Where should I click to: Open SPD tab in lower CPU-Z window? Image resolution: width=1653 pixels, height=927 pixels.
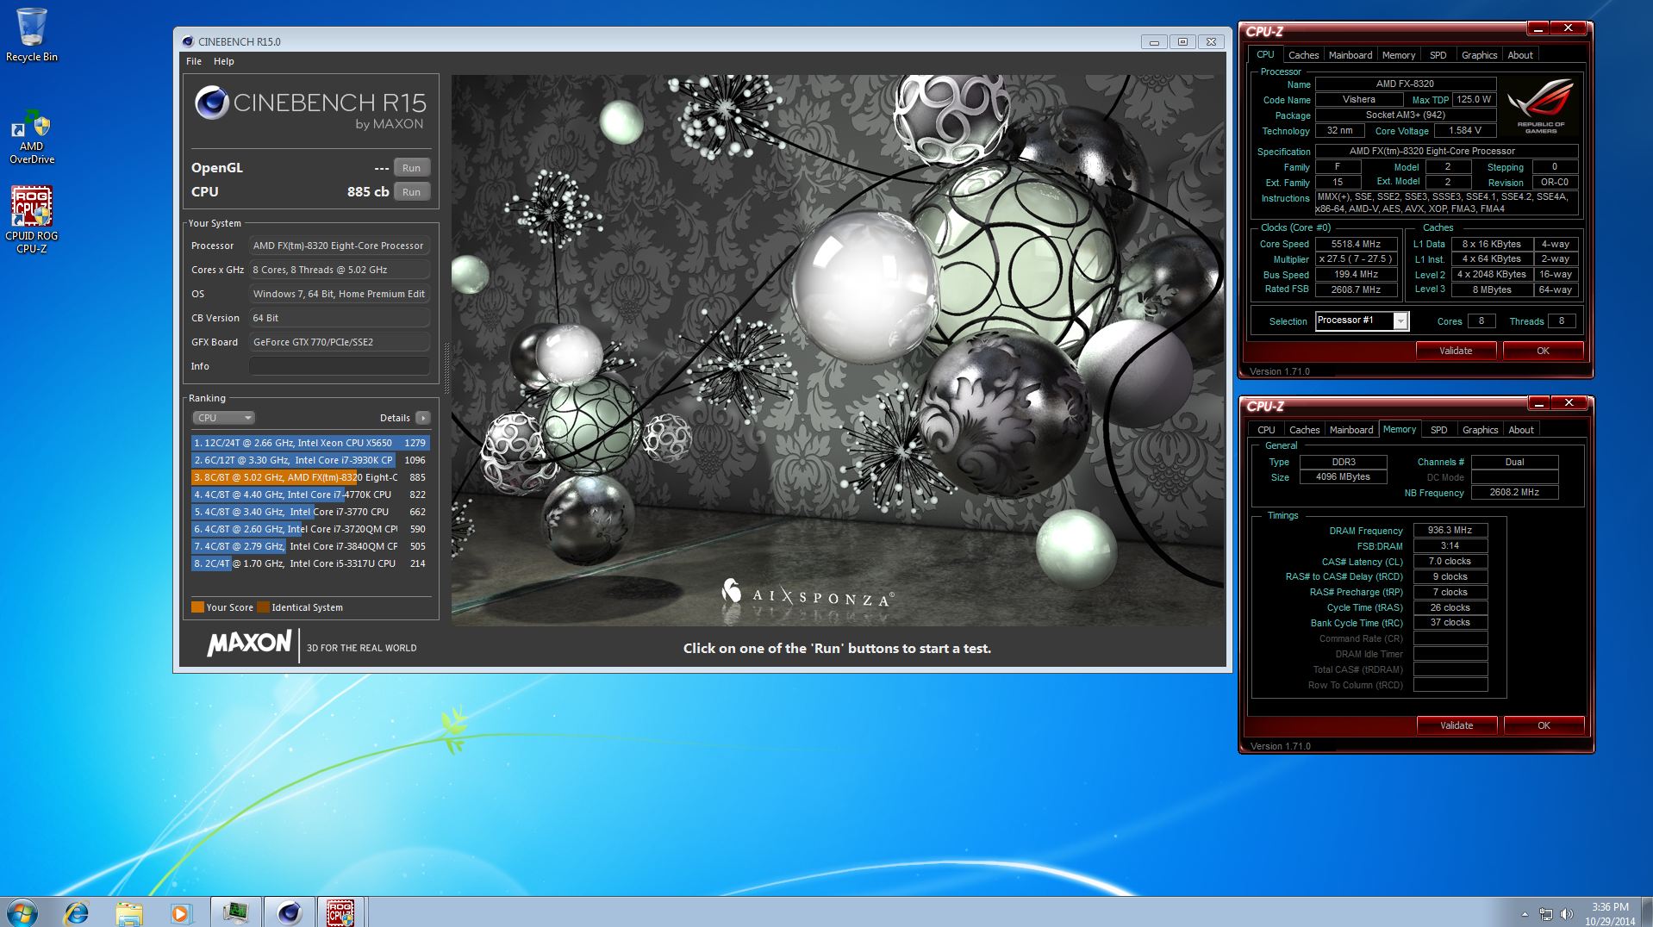coord(1439,430)
